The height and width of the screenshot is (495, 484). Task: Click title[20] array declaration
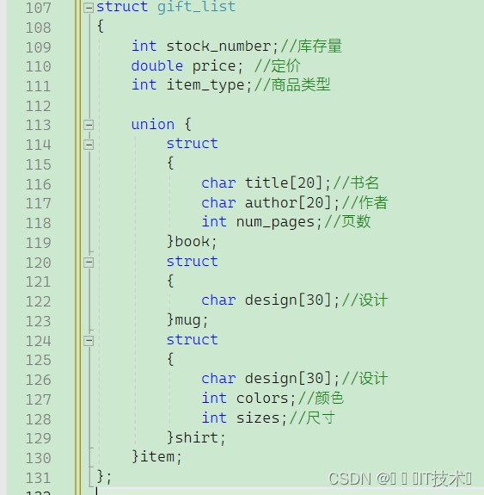click(284, 183)
